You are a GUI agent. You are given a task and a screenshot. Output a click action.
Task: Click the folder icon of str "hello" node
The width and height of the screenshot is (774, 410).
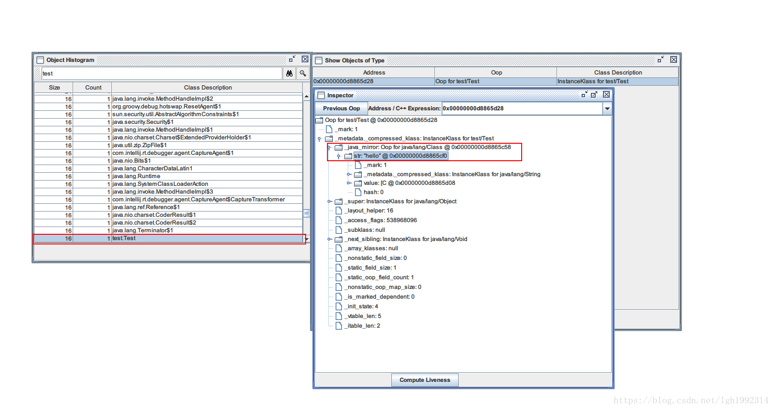[x=348, y=156]
